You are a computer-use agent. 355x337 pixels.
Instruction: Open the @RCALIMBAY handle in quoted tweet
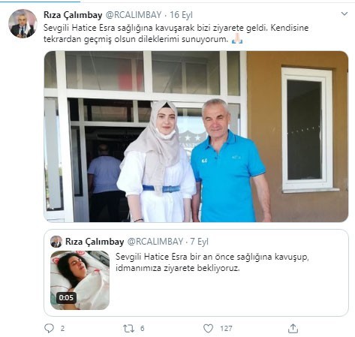pyautogui.click(x=155, y=242)
